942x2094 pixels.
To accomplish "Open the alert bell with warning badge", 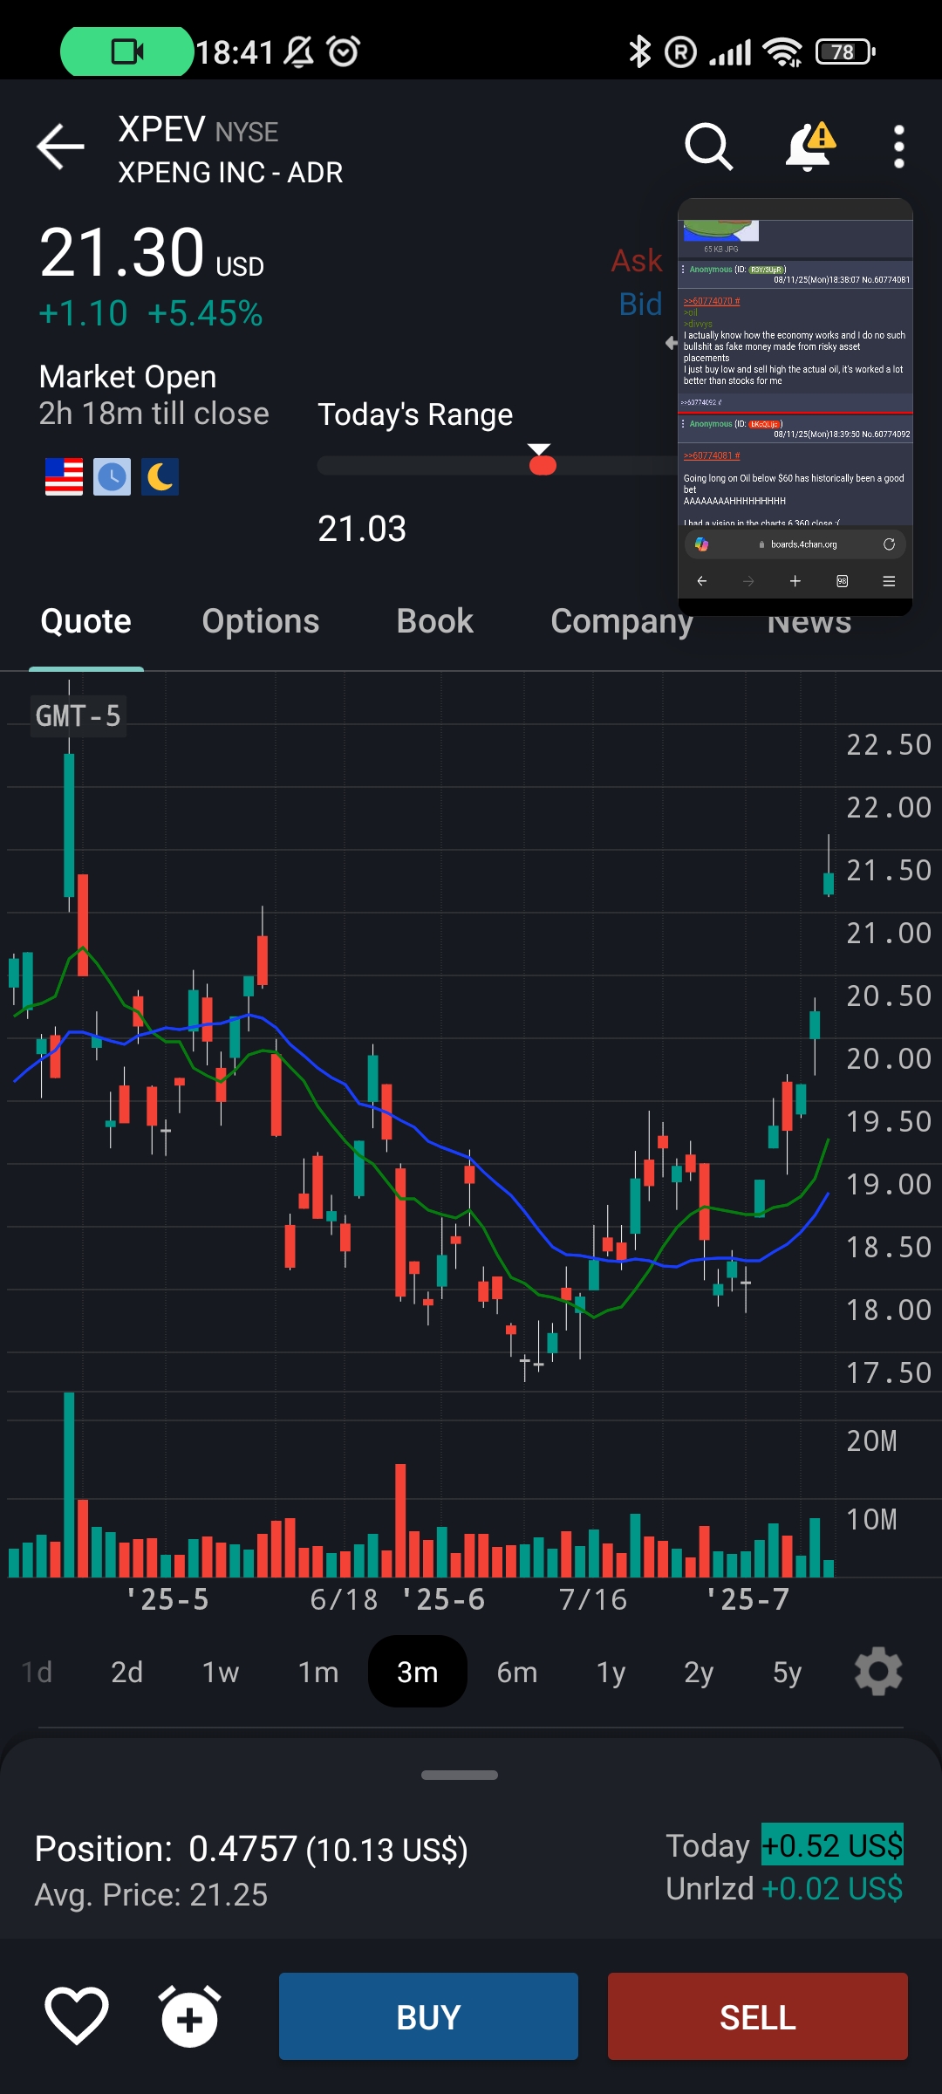I will tap(810, 147).
